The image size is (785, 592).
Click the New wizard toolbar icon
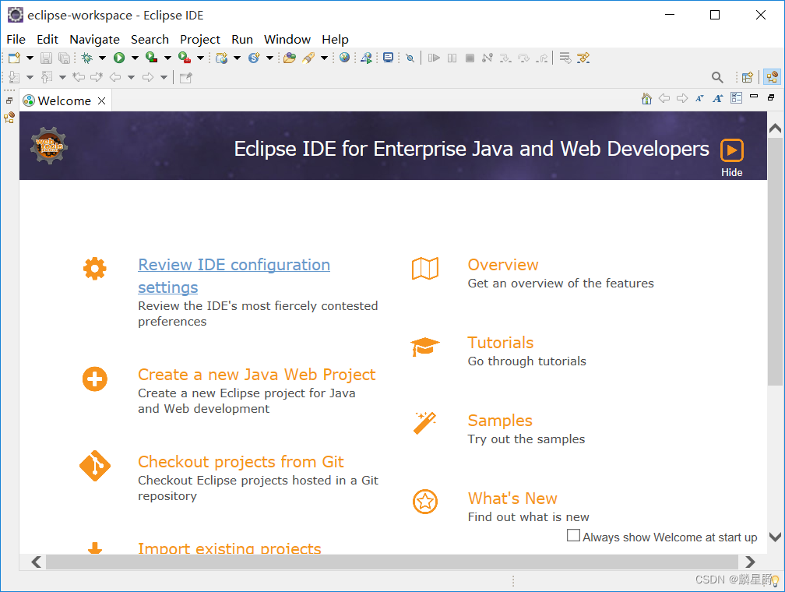click(x=15, y=58)
